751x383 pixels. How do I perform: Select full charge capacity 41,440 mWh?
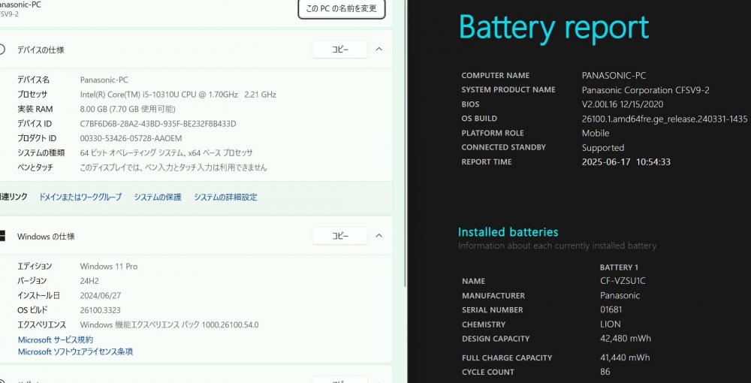625,357
